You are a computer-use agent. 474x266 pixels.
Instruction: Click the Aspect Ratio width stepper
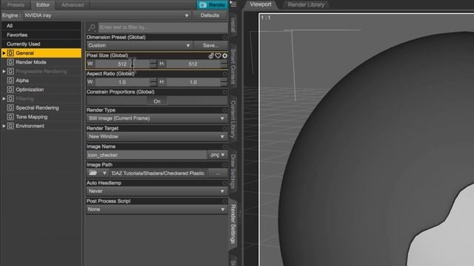coord(153,82)
